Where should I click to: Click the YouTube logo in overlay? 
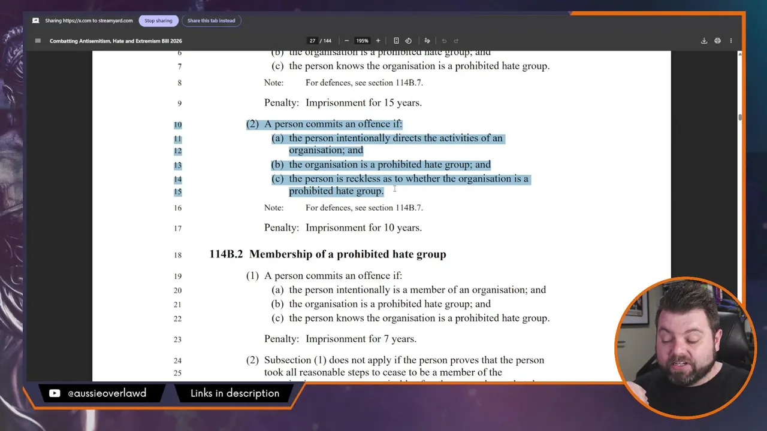(x=55, y=393)
